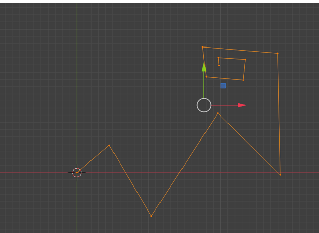Click the long edge rising to the tall peak
This screenshot has width=319, height=233.
coord(184,165)
